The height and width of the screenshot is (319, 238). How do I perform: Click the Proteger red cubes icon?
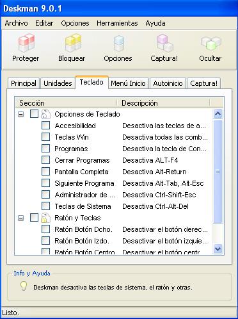click(26, 43)
